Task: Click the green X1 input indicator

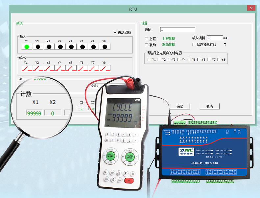Action: point(27,47)
